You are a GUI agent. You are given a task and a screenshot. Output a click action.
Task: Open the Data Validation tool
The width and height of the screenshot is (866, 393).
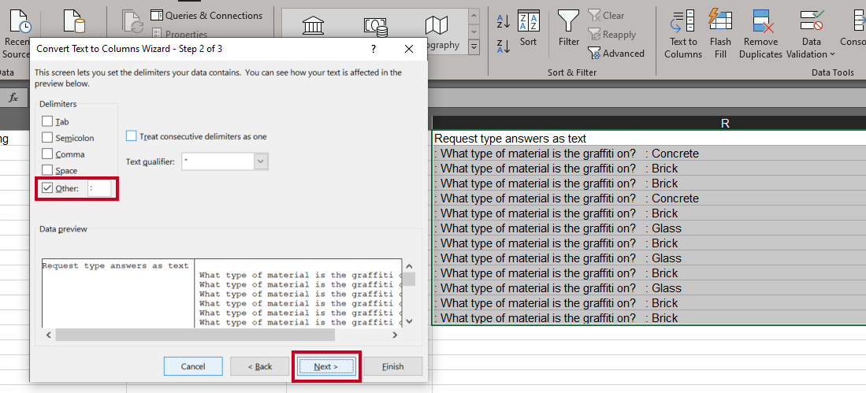click(x=811, y=34)
